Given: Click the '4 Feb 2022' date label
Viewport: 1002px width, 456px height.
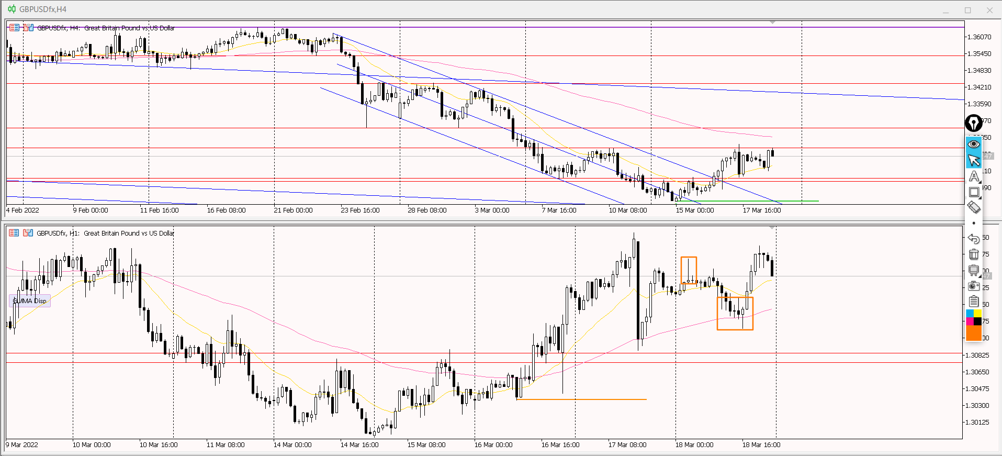Looking at the screenshot, I should click(22, 210).
